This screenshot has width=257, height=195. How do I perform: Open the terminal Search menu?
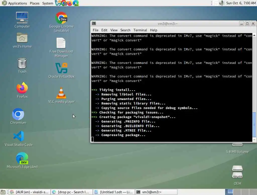125,30
